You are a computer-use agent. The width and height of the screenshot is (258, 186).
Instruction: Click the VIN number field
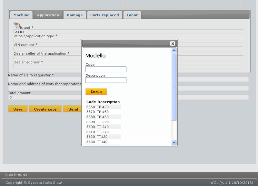click(128, 49)
